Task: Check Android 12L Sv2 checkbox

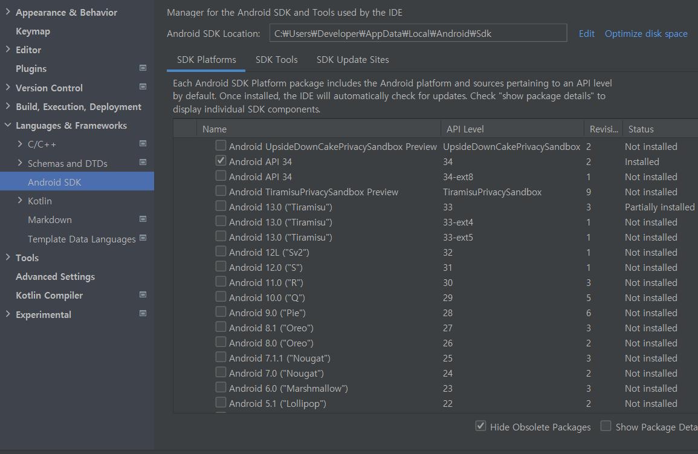Action: click(x=221, y=251)
